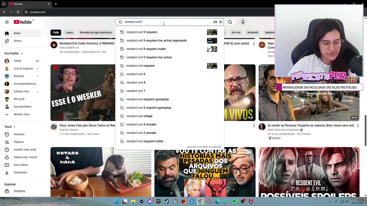This screenshot has height=206, width=367.
Task: Expand the Você section chevron
Action: (x=15, y=127)
